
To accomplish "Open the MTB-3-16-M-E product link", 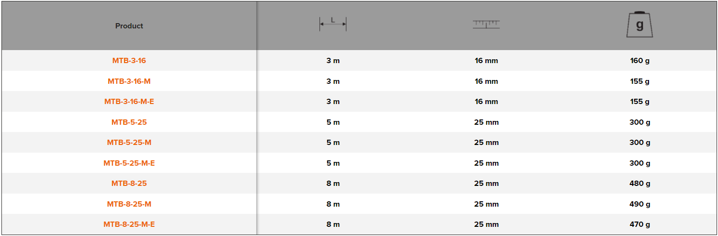I will tap(129, 102).
